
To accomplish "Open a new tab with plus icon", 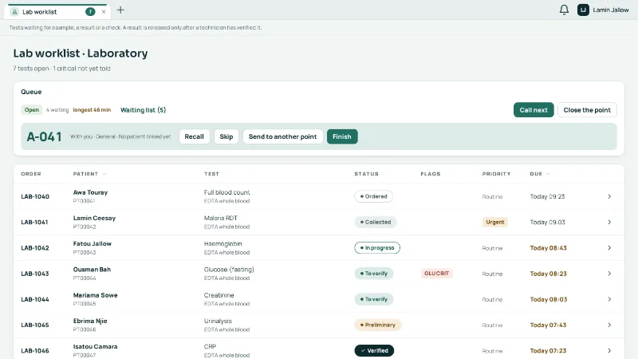I will [120, 10].
